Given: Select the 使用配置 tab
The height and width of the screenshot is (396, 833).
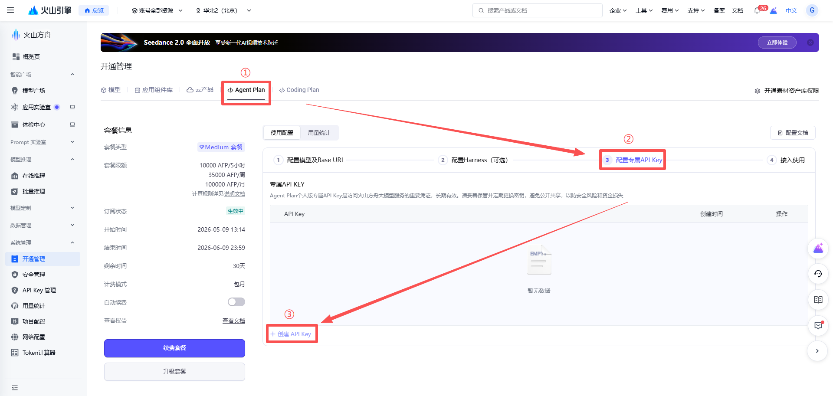Looking at the screenshot, I should [282, 133].
